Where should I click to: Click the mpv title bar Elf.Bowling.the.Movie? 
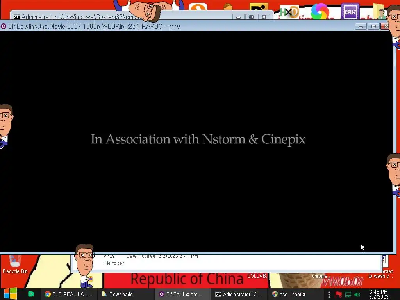pos(94,26)
